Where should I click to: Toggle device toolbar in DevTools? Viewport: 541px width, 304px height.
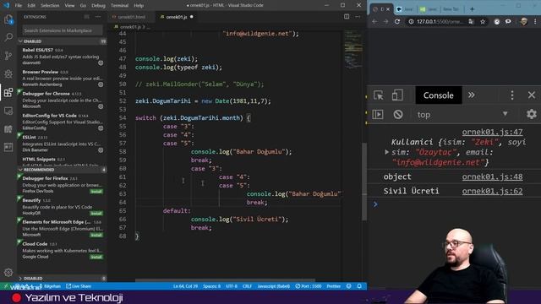(x=397, y=95)
